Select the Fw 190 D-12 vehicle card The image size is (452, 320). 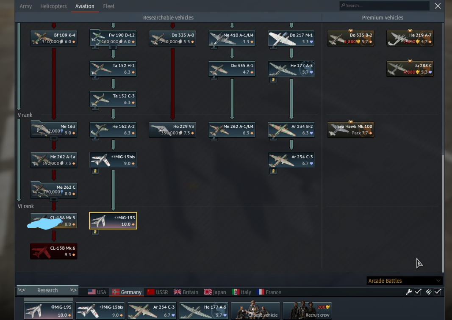113,38
